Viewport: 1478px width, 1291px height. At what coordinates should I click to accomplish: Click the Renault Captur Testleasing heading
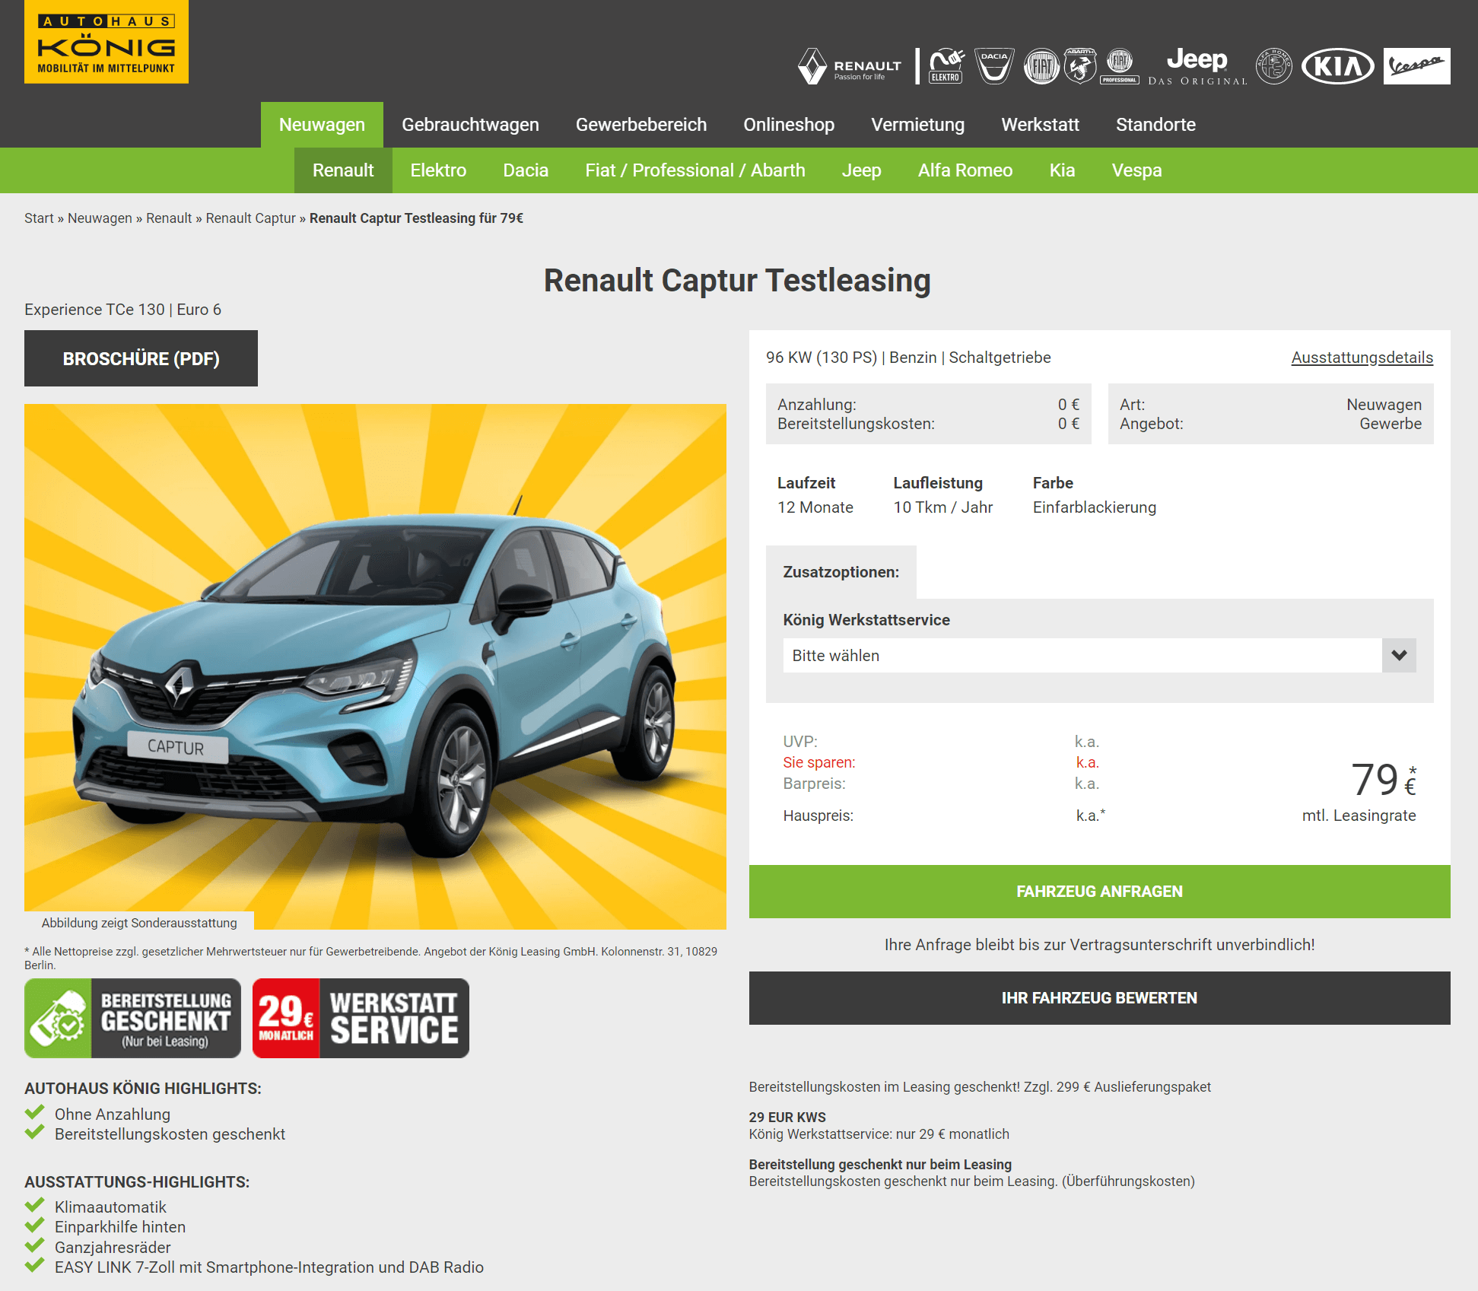click(x=737, y=281)
